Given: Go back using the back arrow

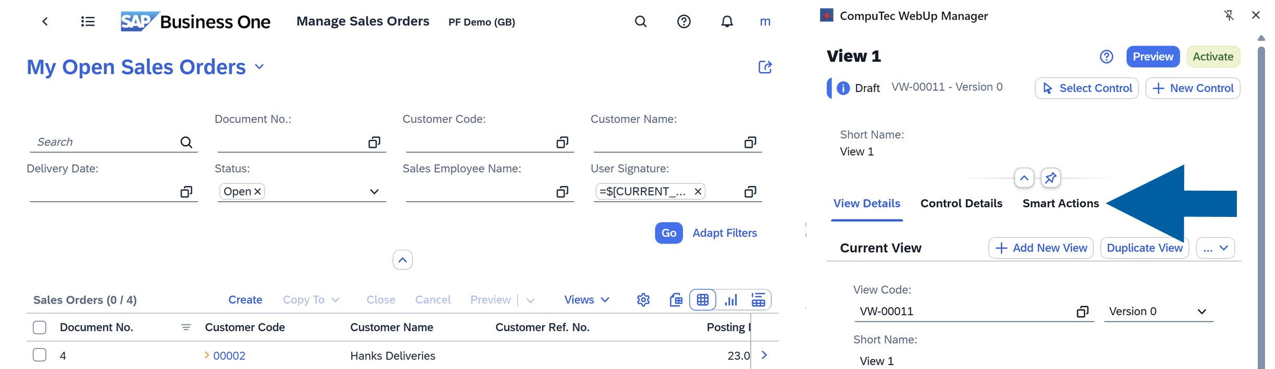Looking at the screenshot, I should tap(45, 21).
